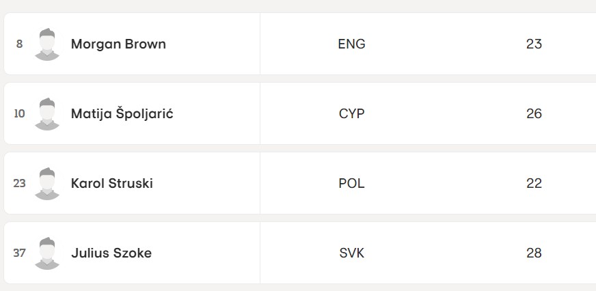
Task: Select the CYP nationality cell
Action: pyautogui.click(x=351, y=113)
